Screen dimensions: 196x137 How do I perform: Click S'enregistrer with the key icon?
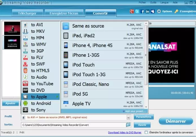click(x=185, y=11)
